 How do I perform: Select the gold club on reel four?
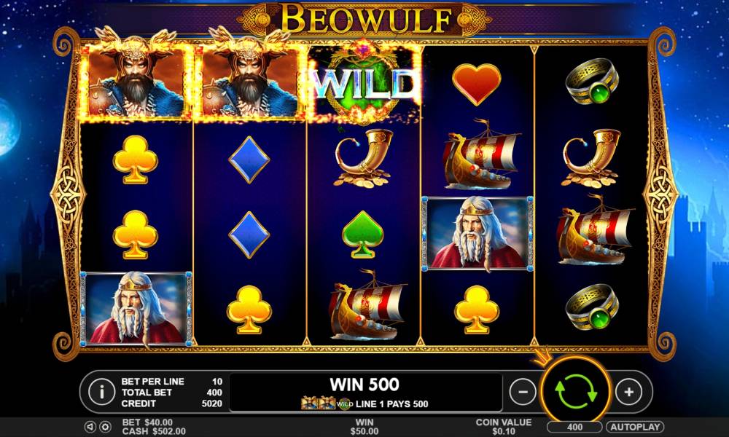[x=477, y=310]
